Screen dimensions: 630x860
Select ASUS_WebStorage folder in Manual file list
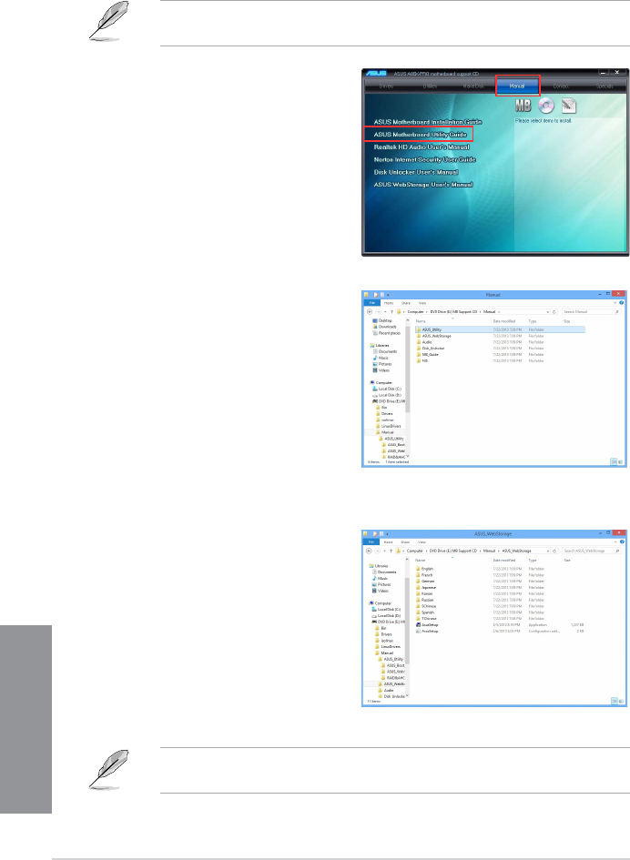coord(433,336)
